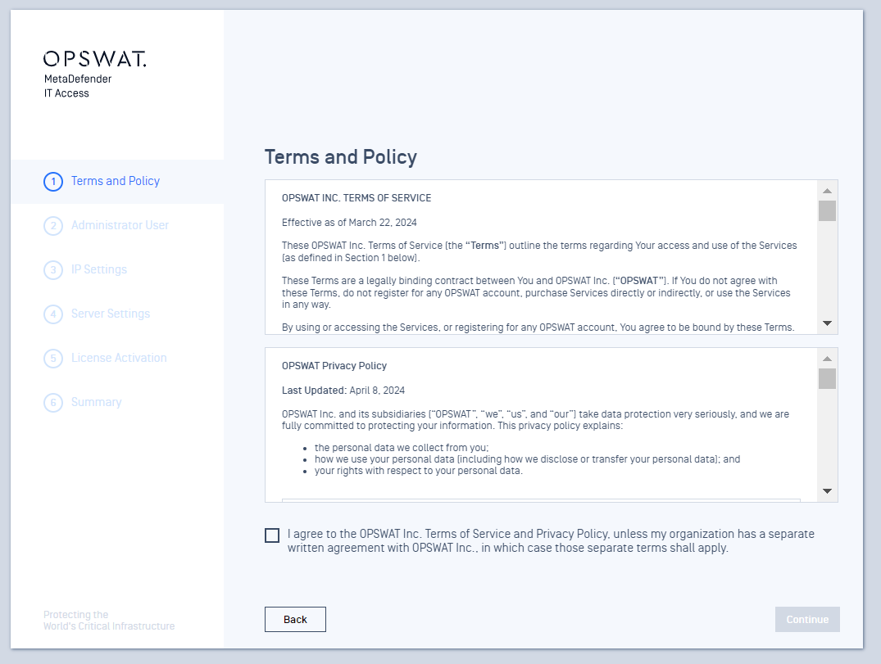Click 'By using or accessing the Services' paragraph
The image size is (881, 664).
(x=538, y=327)
